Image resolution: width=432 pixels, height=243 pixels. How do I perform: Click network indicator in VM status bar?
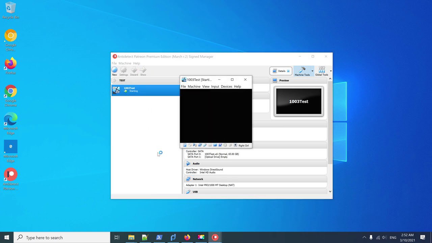200,145
